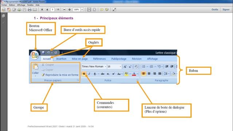The image size is (233, 131).
Task: Click the Redo icon in quick access bar
Action: [56, 52]
